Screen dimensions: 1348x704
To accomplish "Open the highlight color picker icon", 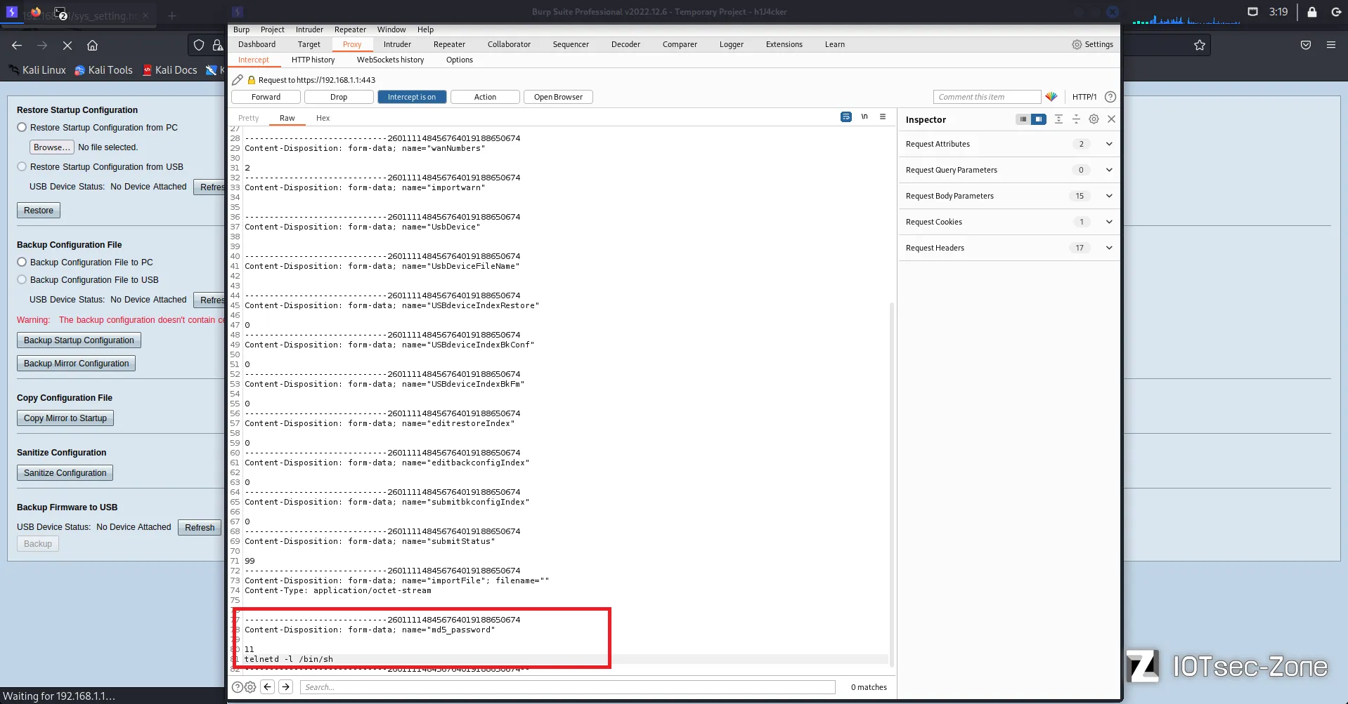I will pyautogui.click(x=1051, y=97).
